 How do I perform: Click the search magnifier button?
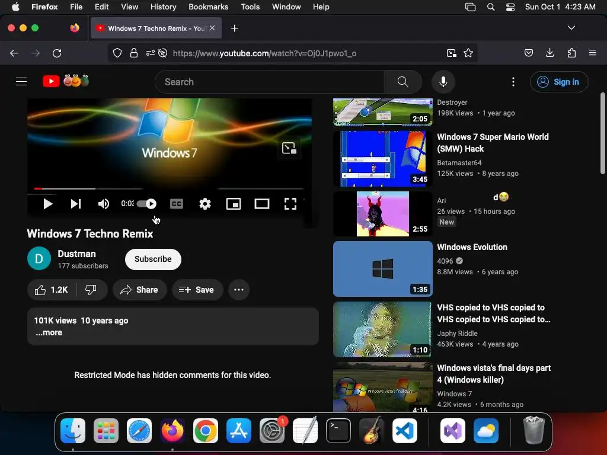pyautogui.click(x=402, y=82)
